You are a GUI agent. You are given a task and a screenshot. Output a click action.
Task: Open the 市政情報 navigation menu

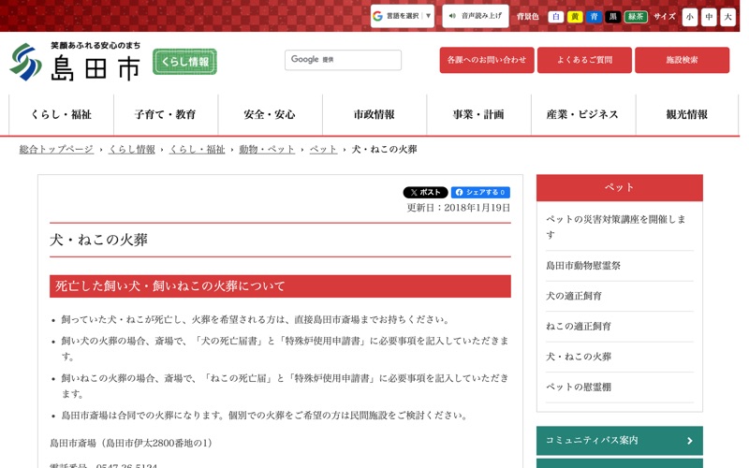pos(374,114)
